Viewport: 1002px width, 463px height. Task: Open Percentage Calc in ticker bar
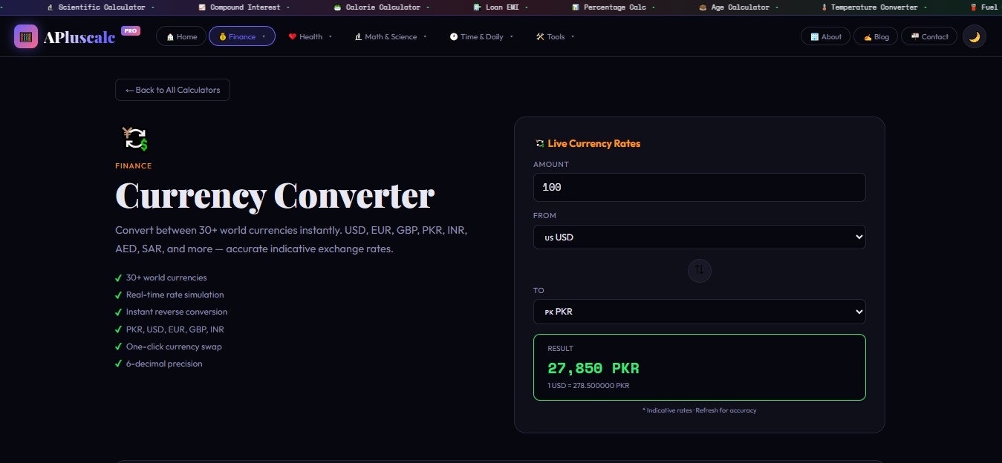tap(610, 7)
